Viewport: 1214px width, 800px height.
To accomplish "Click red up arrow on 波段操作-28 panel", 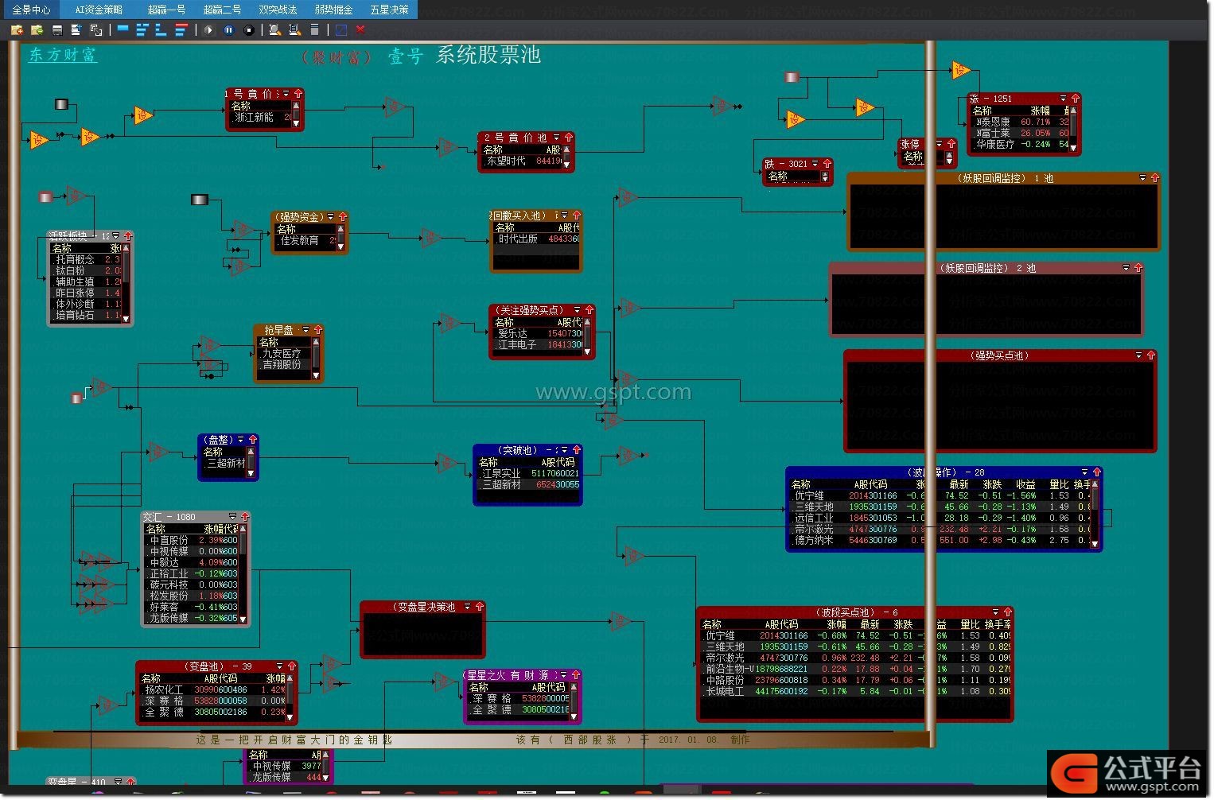I will [1096, 472].
